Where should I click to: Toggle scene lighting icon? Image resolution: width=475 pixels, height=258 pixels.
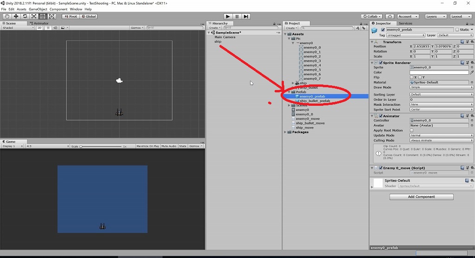(48, 27)
